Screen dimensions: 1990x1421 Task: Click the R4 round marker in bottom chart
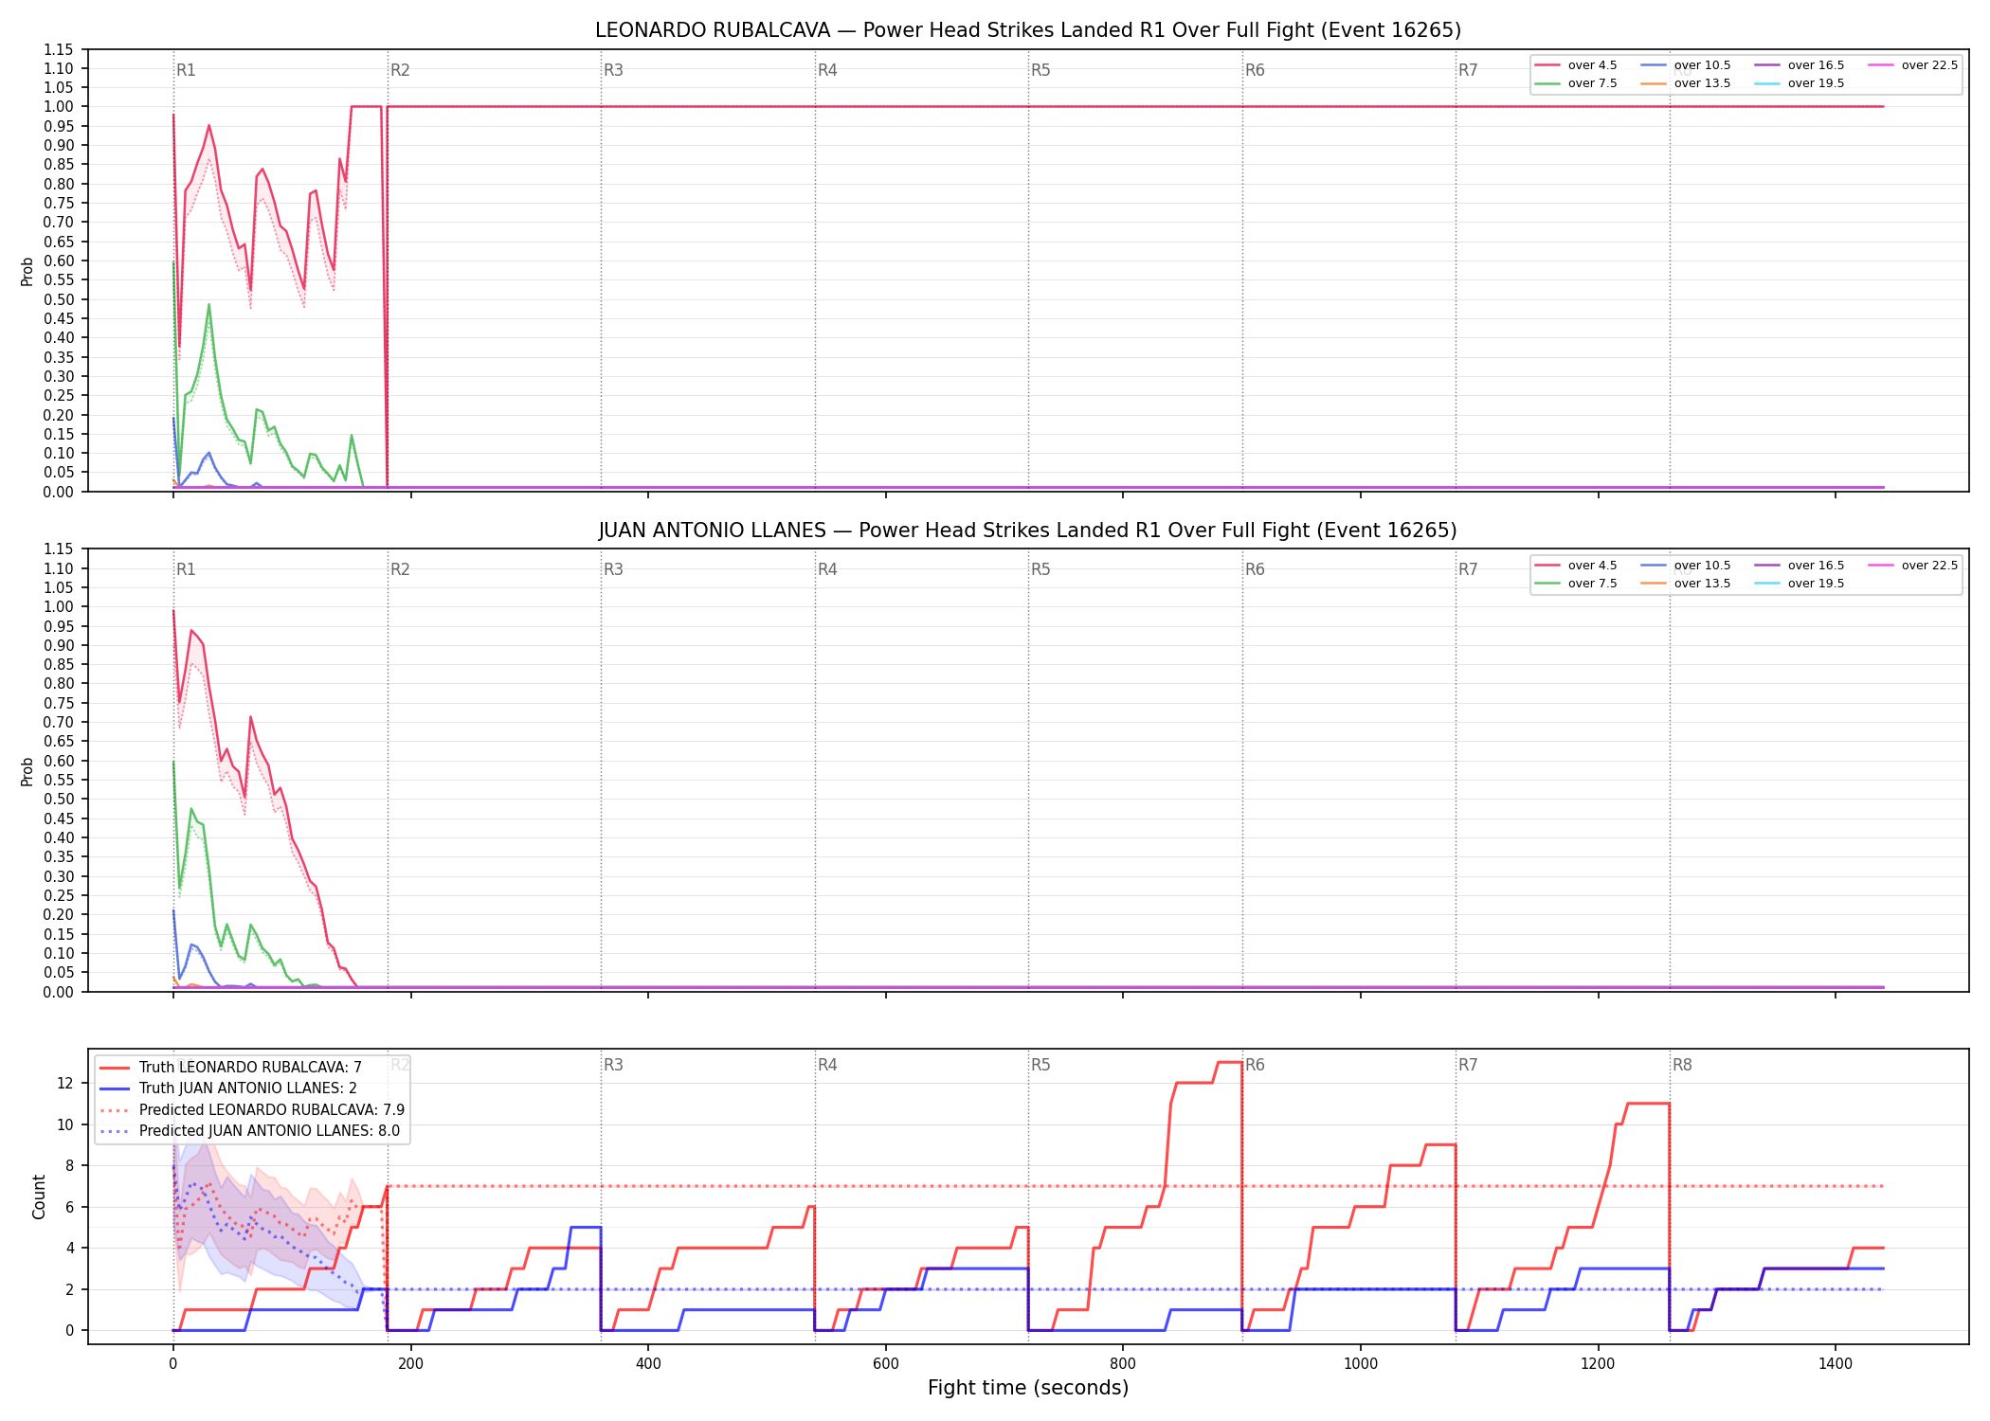point(827,1065)
